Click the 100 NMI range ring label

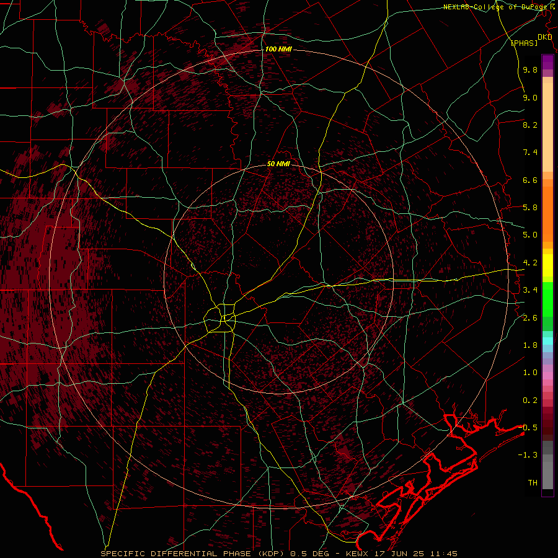278,49
